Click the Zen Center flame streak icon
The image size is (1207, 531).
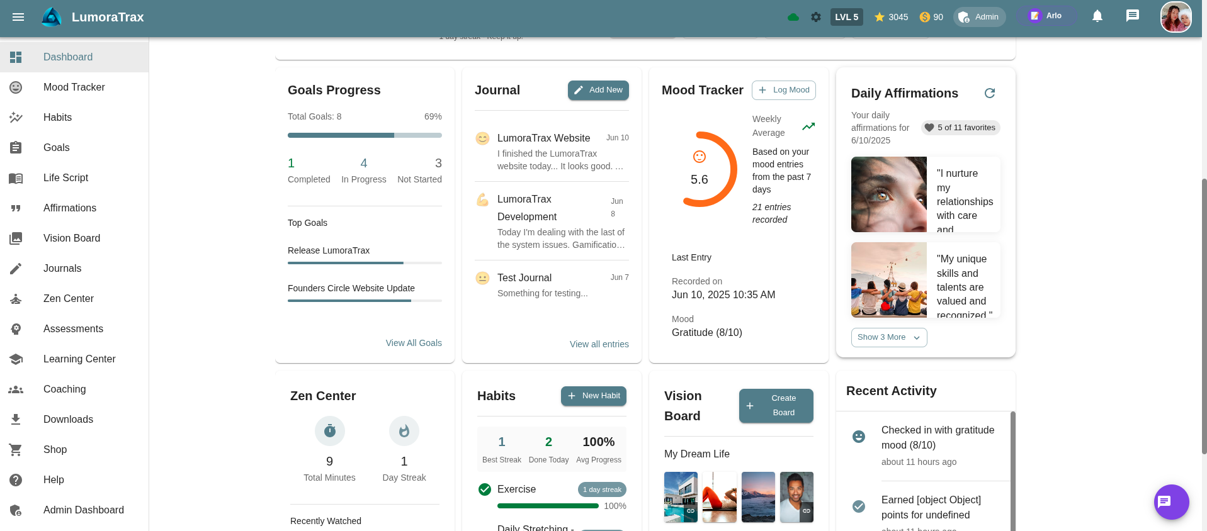click(x=404, y=431)
